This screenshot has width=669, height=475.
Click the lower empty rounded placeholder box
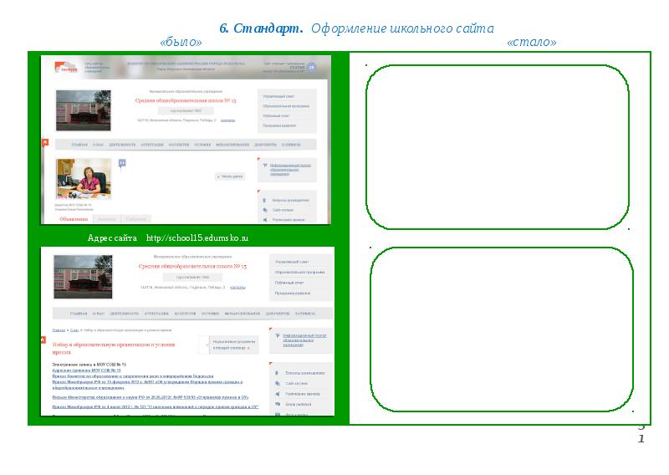coord(501,329)
